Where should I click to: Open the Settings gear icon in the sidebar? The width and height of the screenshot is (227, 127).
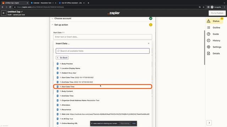point(209,47)
